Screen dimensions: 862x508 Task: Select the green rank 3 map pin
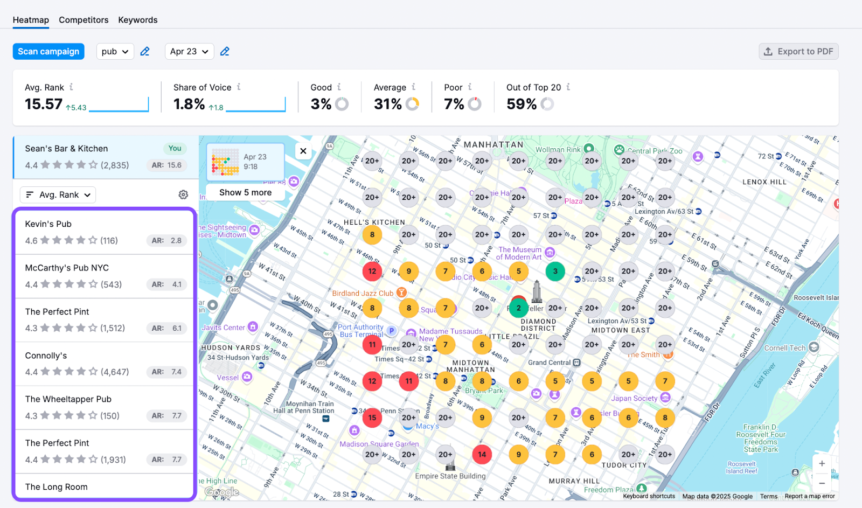pos(555,272)
